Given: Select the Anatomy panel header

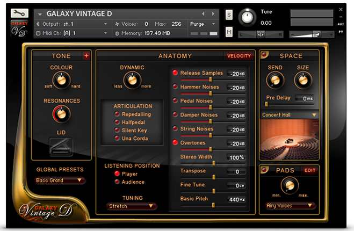Looking at the screenshot, I should pyautogui.click(x=175, y=56).
